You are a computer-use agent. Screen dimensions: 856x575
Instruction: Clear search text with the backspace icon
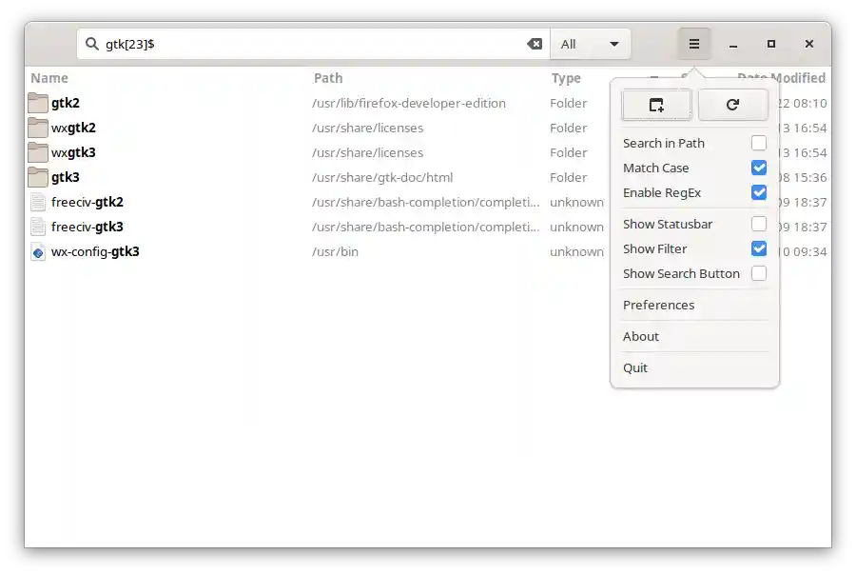[535, 44]
